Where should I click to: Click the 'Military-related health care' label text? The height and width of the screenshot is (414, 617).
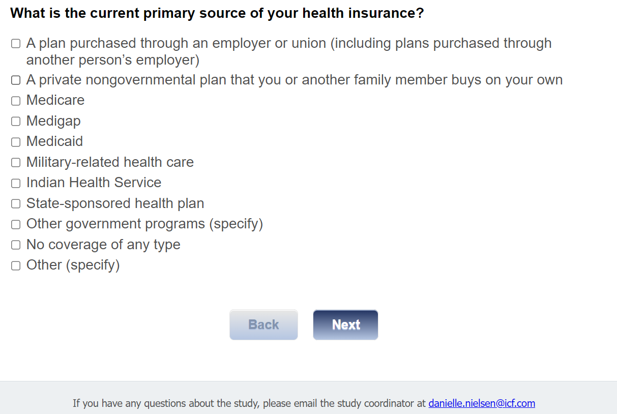(x=110, y=162)
